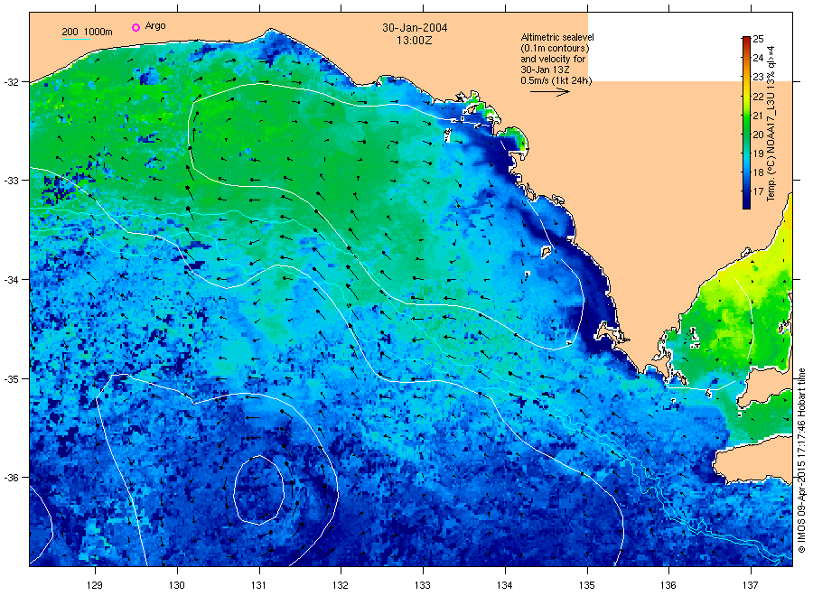
Task: Click the longitude axis label "135"
Action: [587, 585]
